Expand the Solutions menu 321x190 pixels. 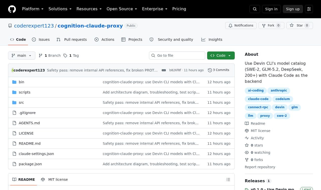60,9
